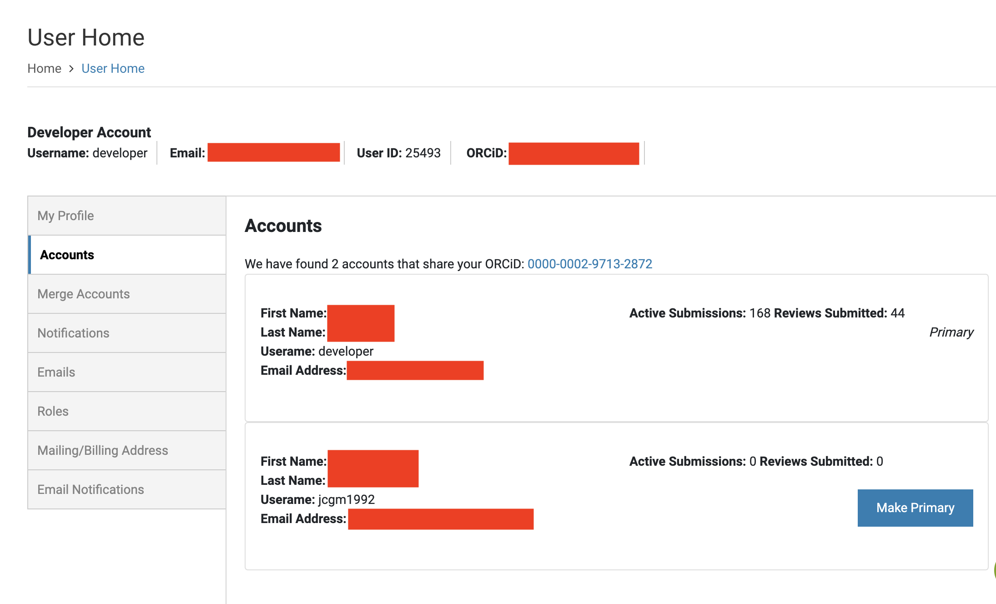Click the redacted header ORCiD value
The width and height of the screenshot is (996, 604).
click(x=573, y=153)
